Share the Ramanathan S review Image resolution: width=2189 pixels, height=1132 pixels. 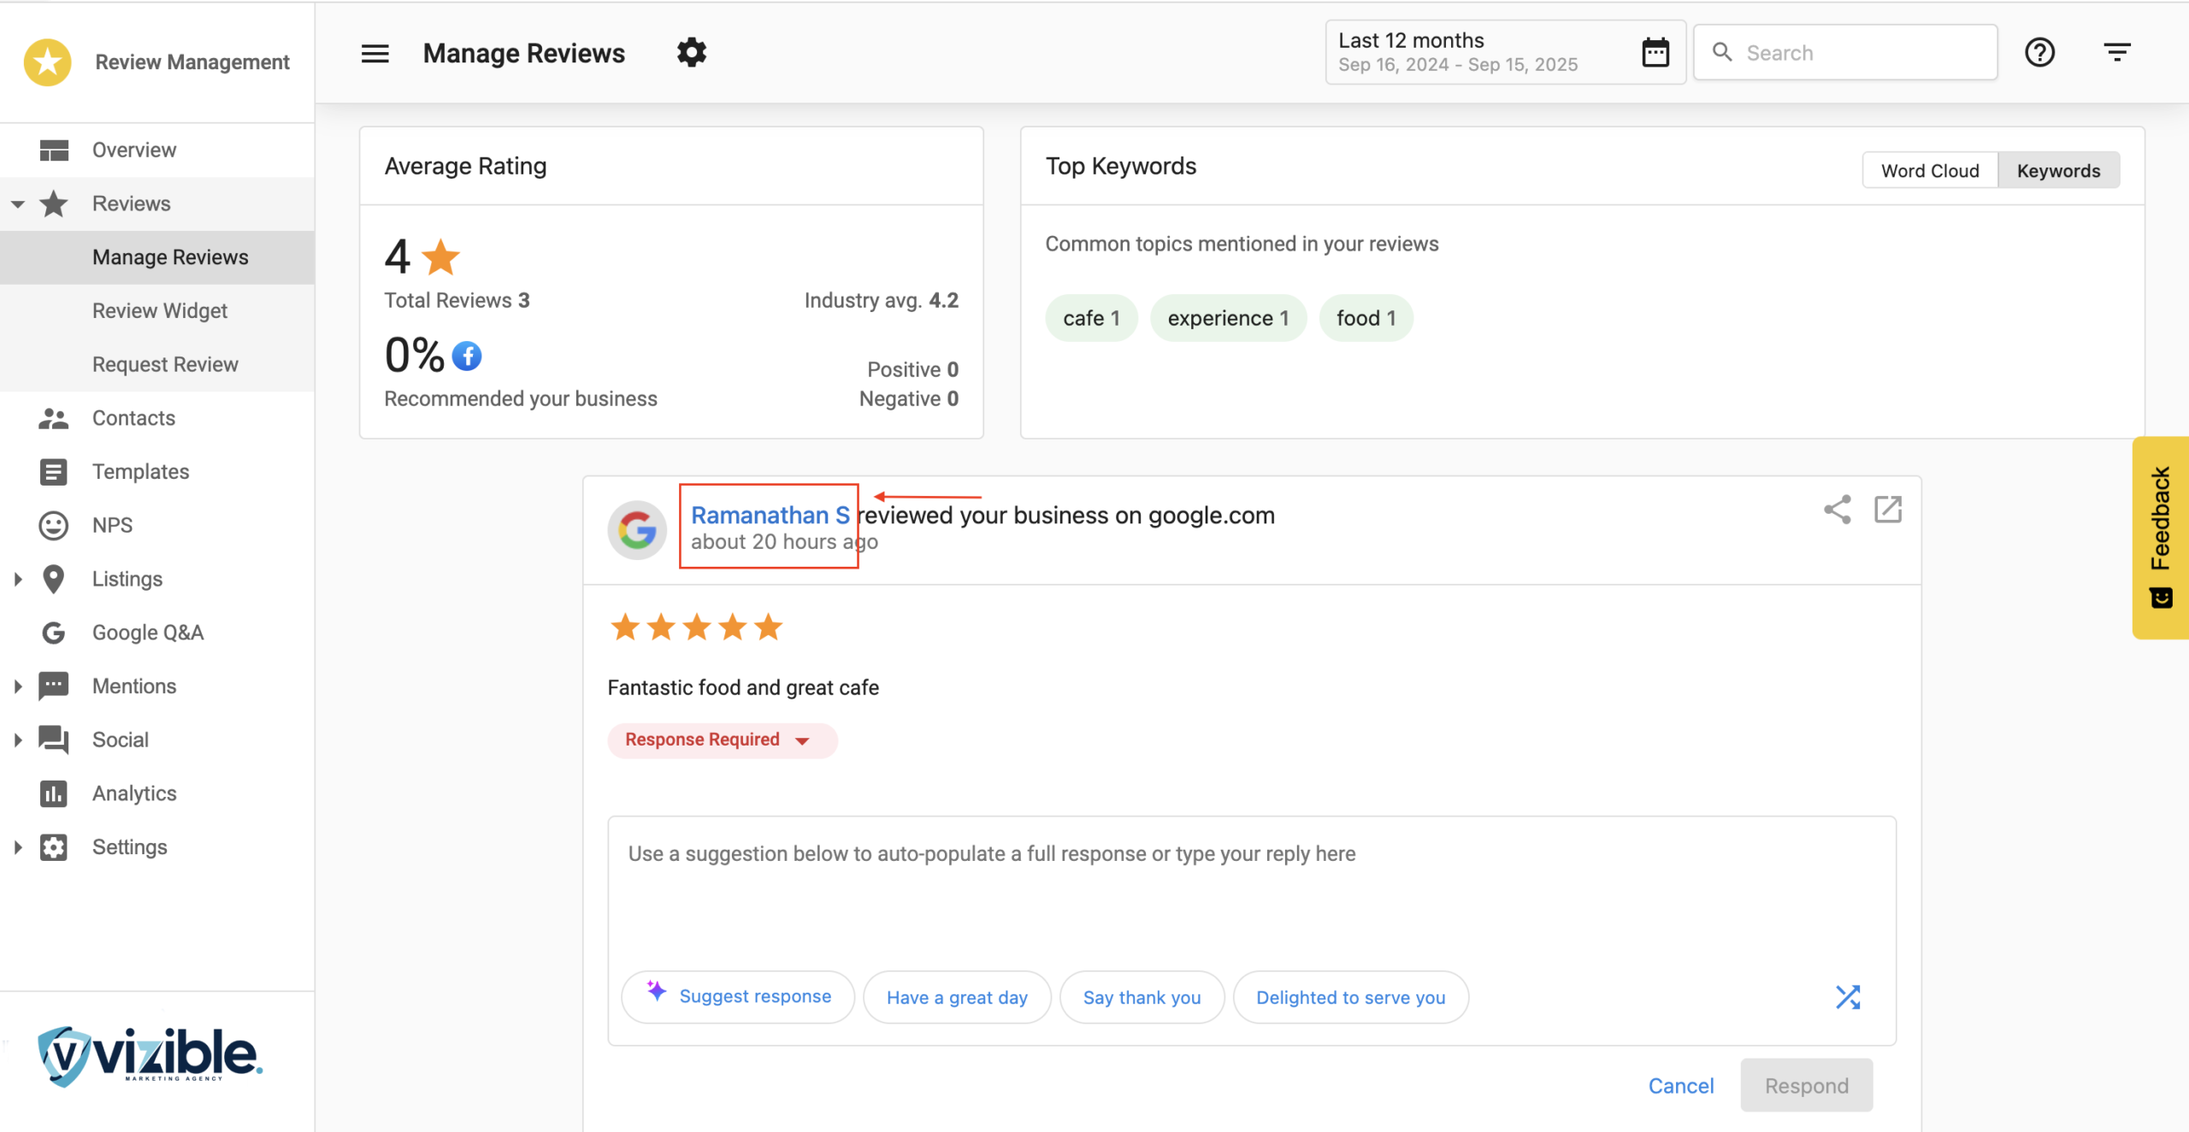1837,510
